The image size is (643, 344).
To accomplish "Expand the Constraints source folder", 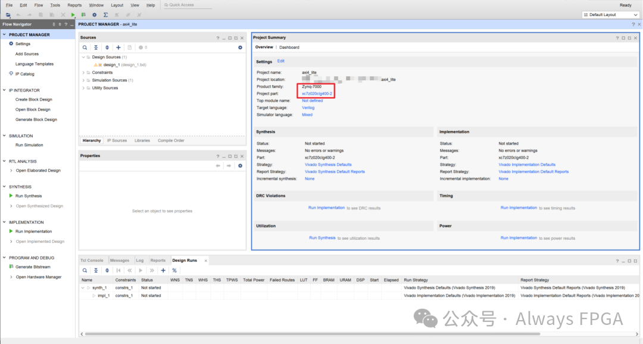I will (x=84, y=73).
